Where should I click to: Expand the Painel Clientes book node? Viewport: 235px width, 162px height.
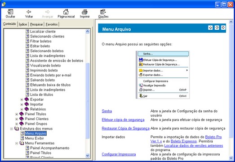click(17, 119)
